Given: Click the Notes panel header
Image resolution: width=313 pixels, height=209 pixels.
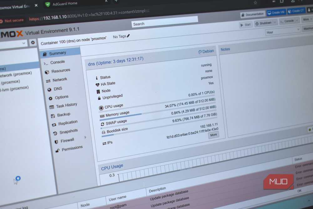Looking at the screenshot, I should click(225, 49).
